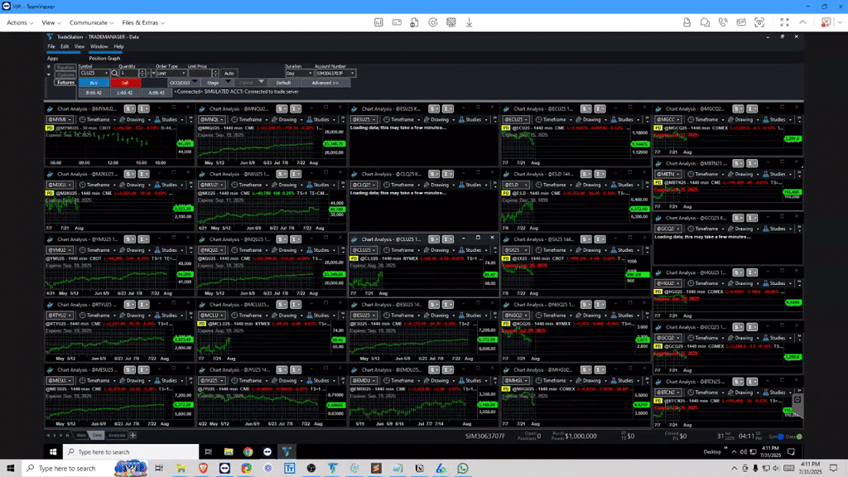Select Options asset type toggle
848x477 pixels.
(65, 75)
